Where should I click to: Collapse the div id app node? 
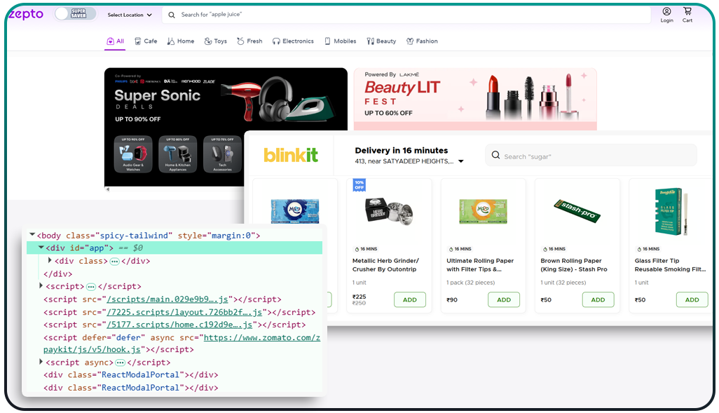point(41,247)
